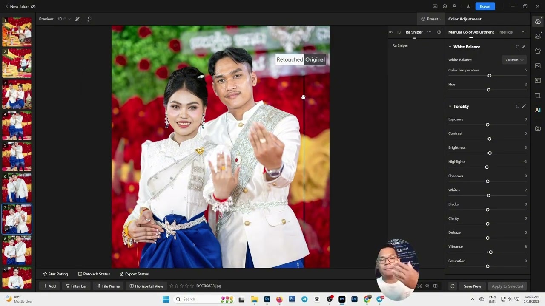
Task: Select thumbnail number 8 in filmstrip
Action: point(17,250)
